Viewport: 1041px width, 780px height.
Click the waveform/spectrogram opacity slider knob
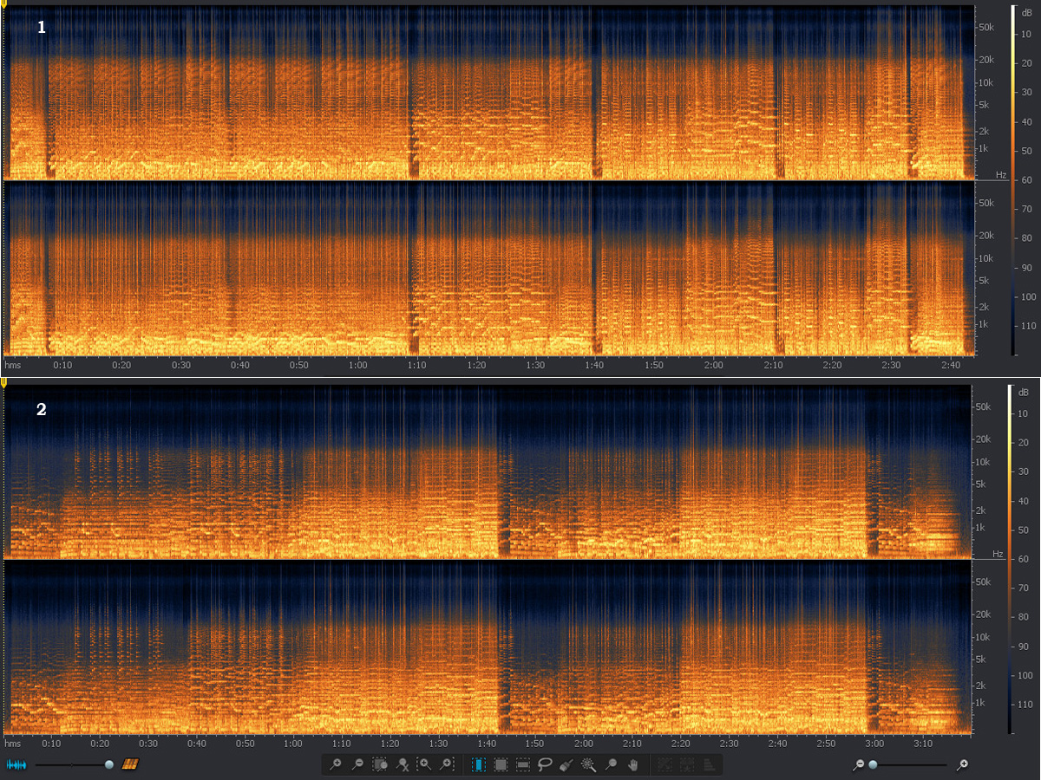point(108,764)
